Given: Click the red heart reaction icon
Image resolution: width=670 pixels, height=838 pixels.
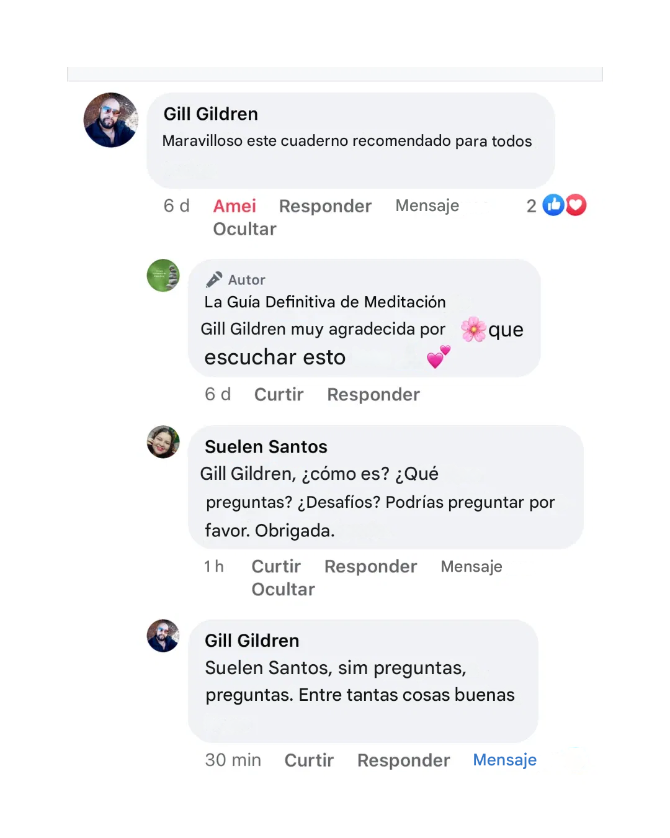Looking at the screenshot, I should [576, 205].
